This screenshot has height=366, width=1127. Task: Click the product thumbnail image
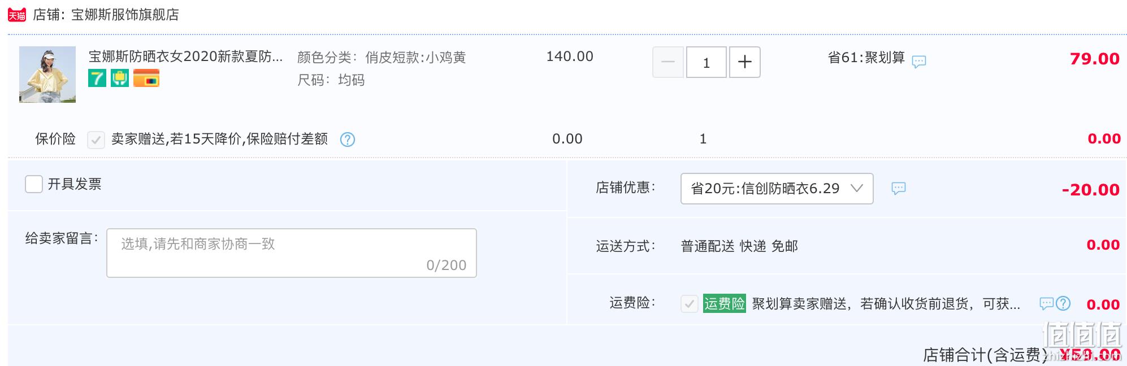pos(47,75)
